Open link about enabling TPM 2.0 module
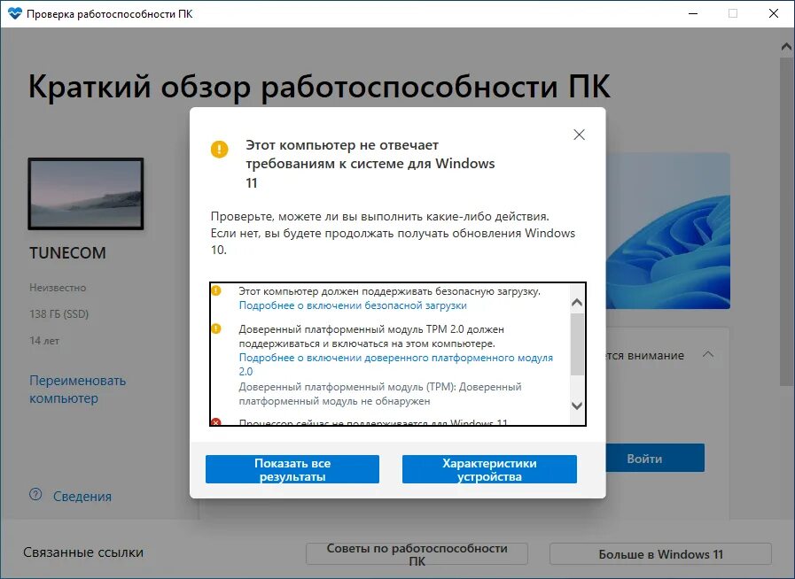Screen dimensions: 795x579 tap(396, 364)
